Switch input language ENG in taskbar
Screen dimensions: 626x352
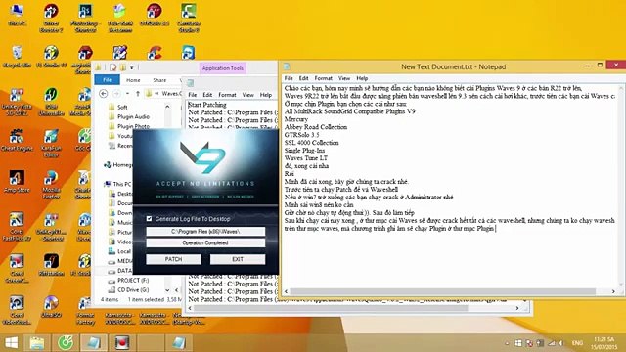pyautogui.click(x=577, y=343)
